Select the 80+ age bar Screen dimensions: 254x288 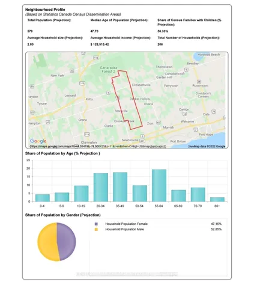point(217,200)
